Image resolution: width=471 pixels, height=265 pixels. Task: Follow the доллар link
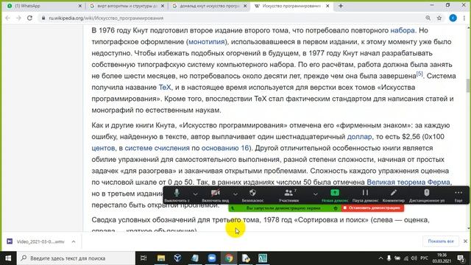[x=359, y=137]
